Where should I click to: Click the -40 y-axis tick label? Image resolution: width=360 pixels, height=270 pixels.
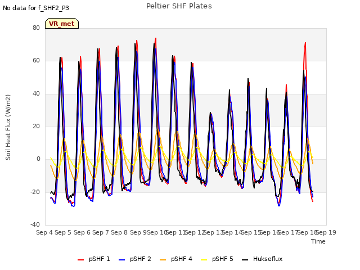[x=35, y=224]
